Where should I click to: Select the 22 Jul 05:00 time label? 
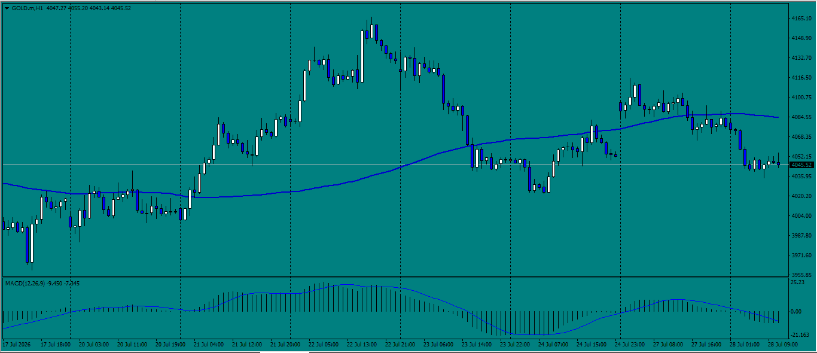tap(324, 345)
